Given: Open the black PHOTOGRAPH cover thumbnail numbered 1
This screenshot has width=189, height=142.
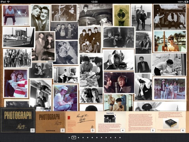Looking at the screenshot, I should [x=18, y=120].
